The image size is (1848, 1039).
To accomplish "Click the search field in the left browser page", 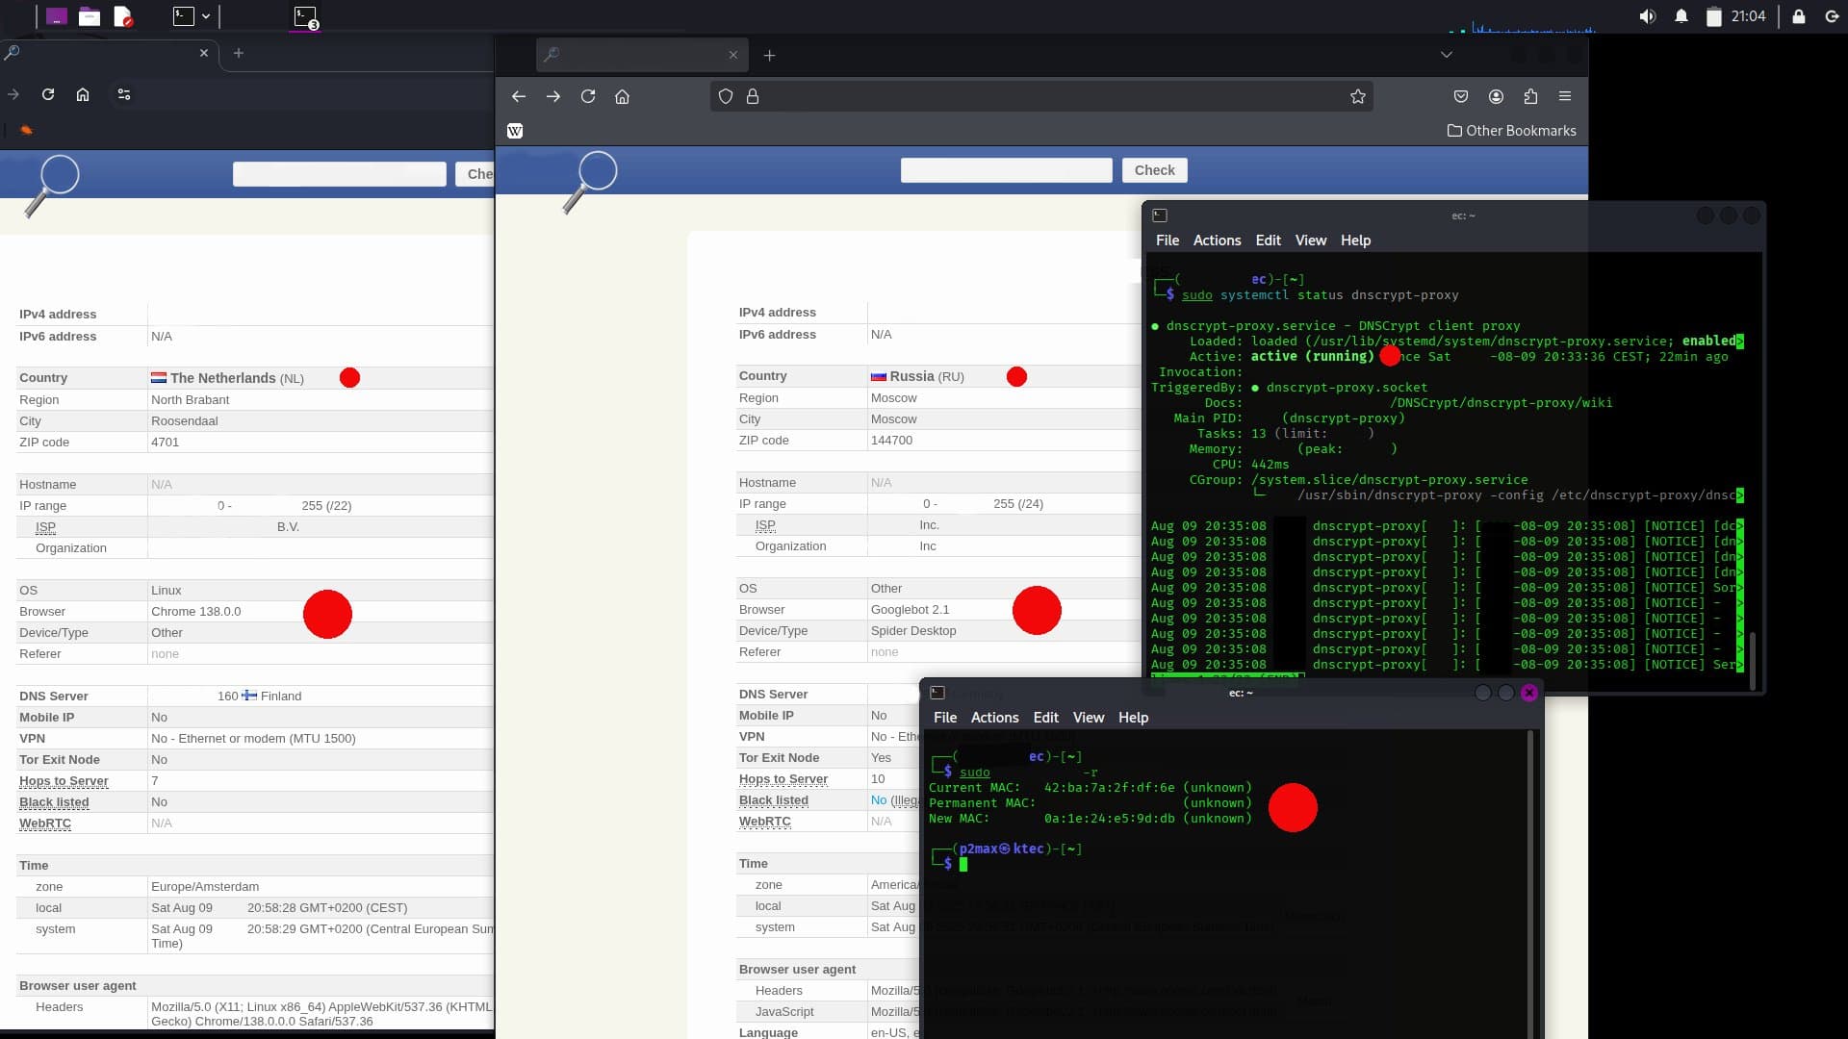I will pyautogui.click(x=339, y=174).
